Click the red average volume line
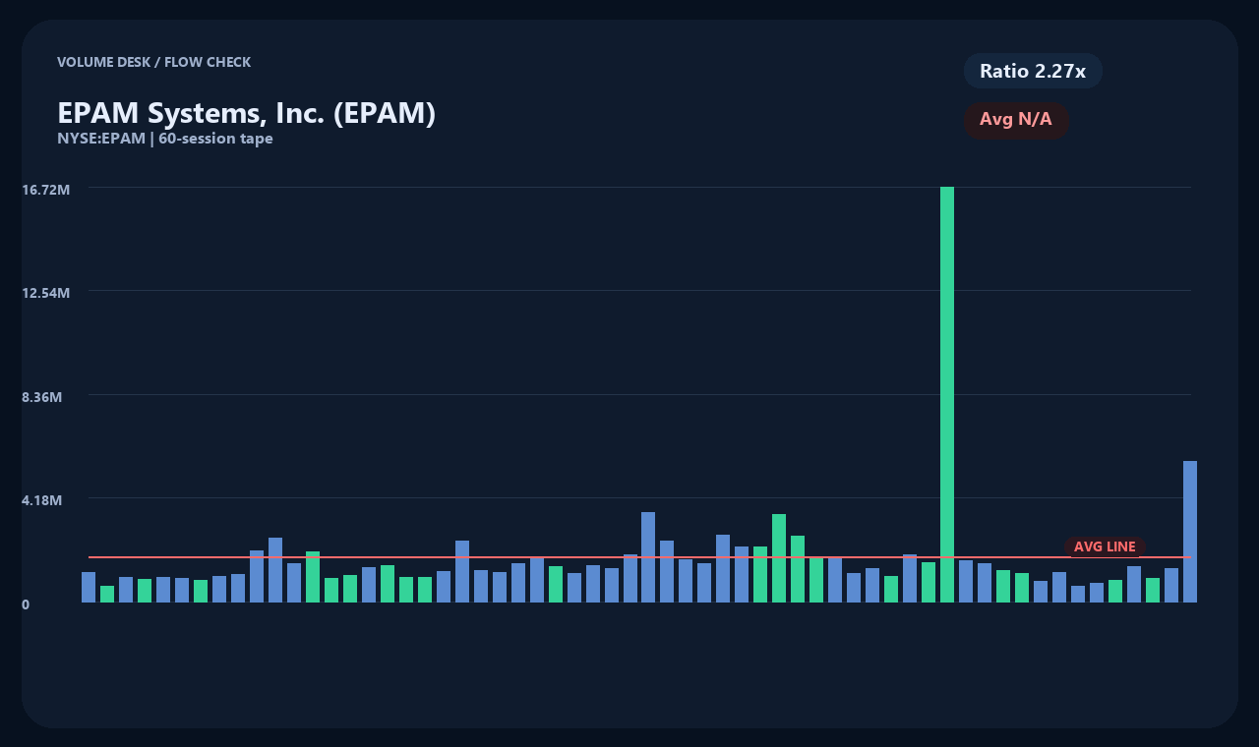Screen dimensions: 1259x747 click(639, 557)
